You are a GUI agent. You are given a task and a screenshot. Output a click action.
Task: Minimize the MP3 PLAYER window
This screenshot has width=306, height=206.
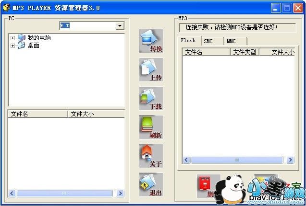coord(275,8)
